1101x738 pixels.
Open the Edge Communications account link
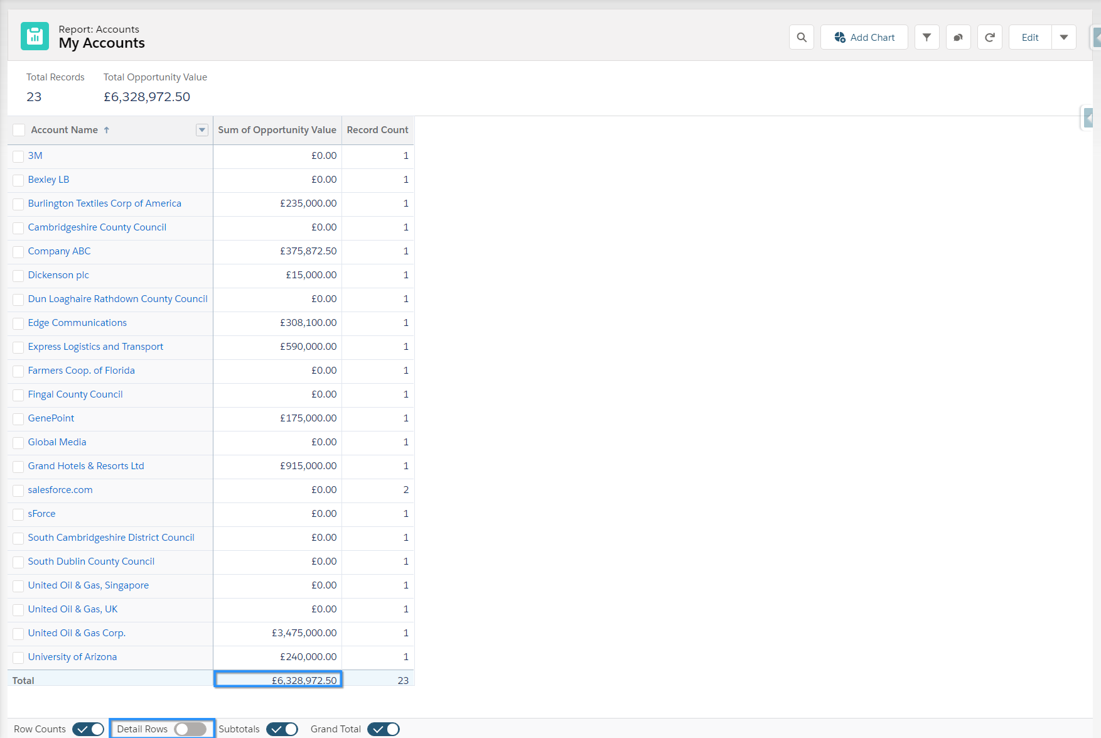(x=77, y=323)
